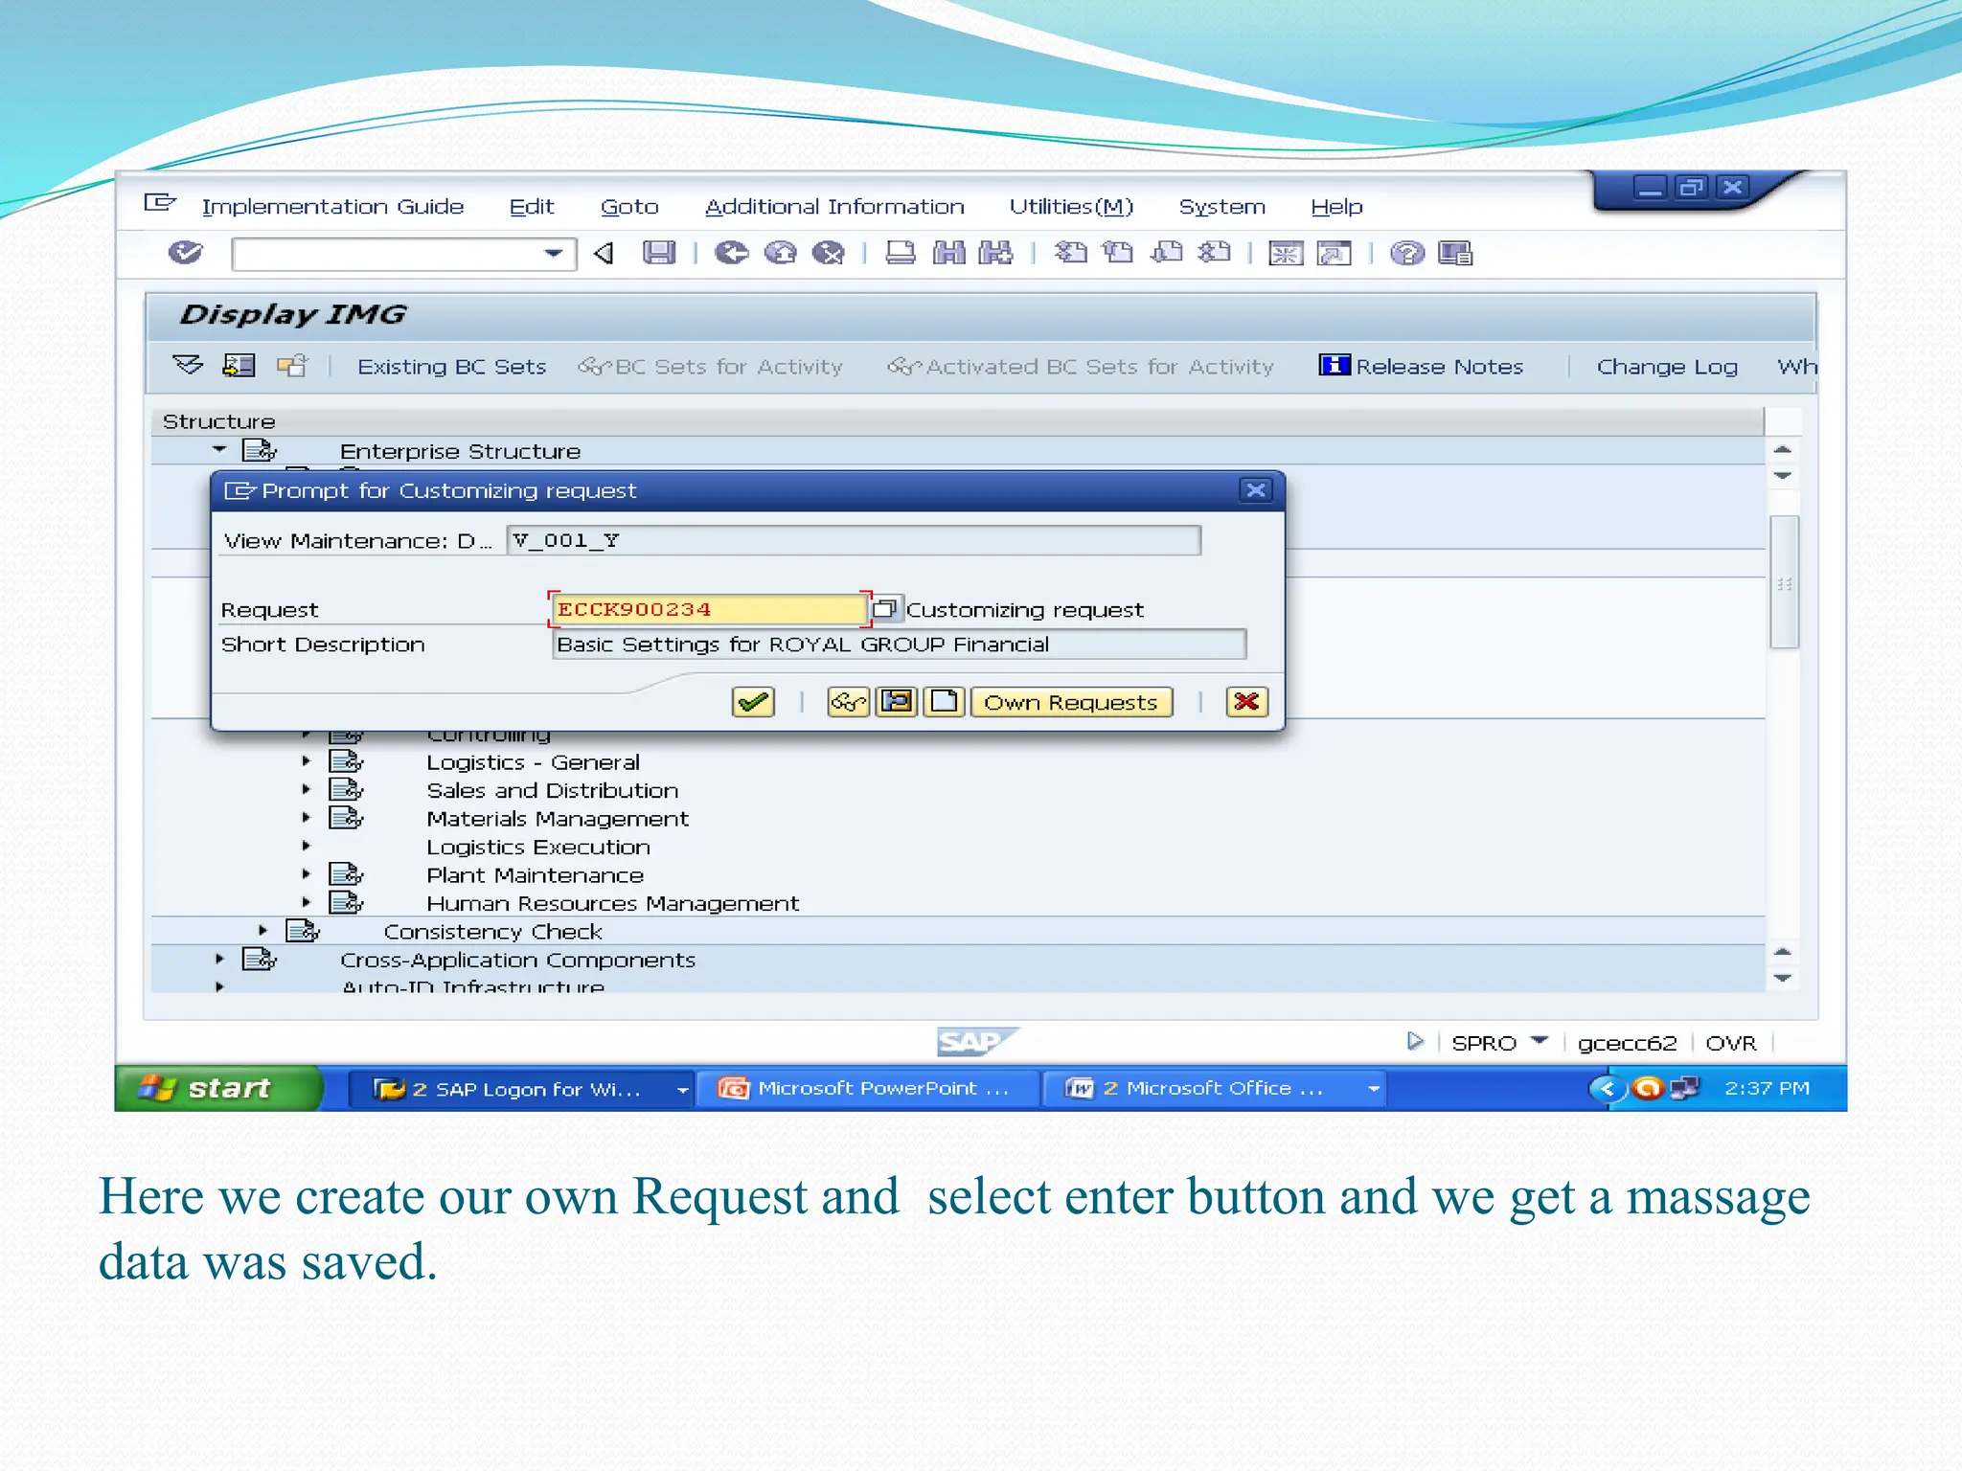Click the green Back arrow toolbar icon
This screenshot has width=1962, height=1471.
tap(732, 253)
